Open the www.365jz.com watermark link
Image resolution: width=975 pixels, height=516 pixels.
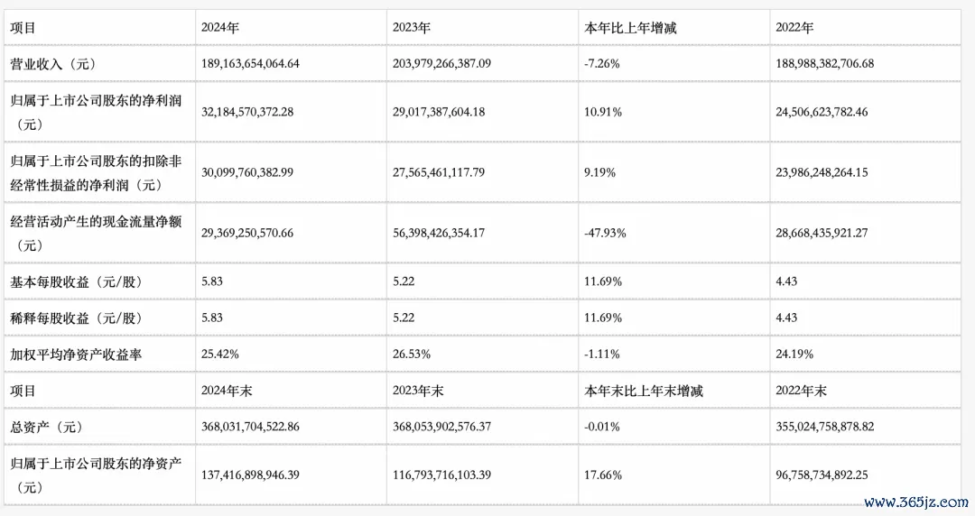pyautogui.click(x=916, y=502)
